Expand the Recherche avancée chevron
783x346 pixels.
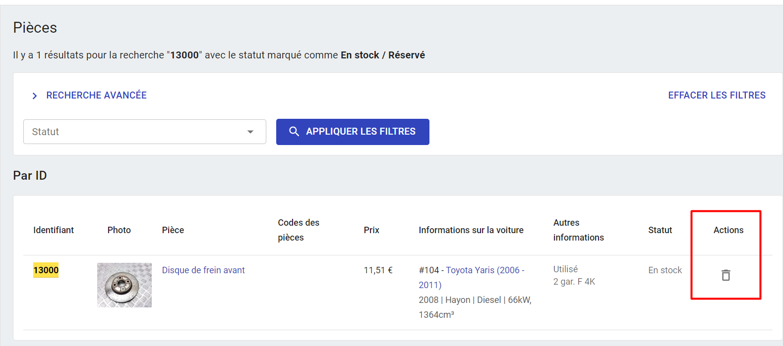(x=35, y=96)
